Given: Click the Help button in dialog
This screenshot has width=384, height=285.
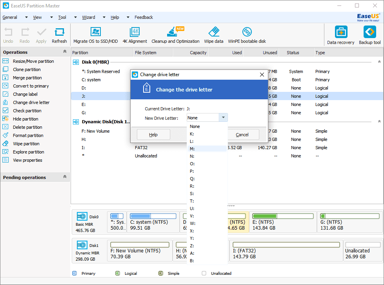Looking at the screenshot, I should [153, 135].
